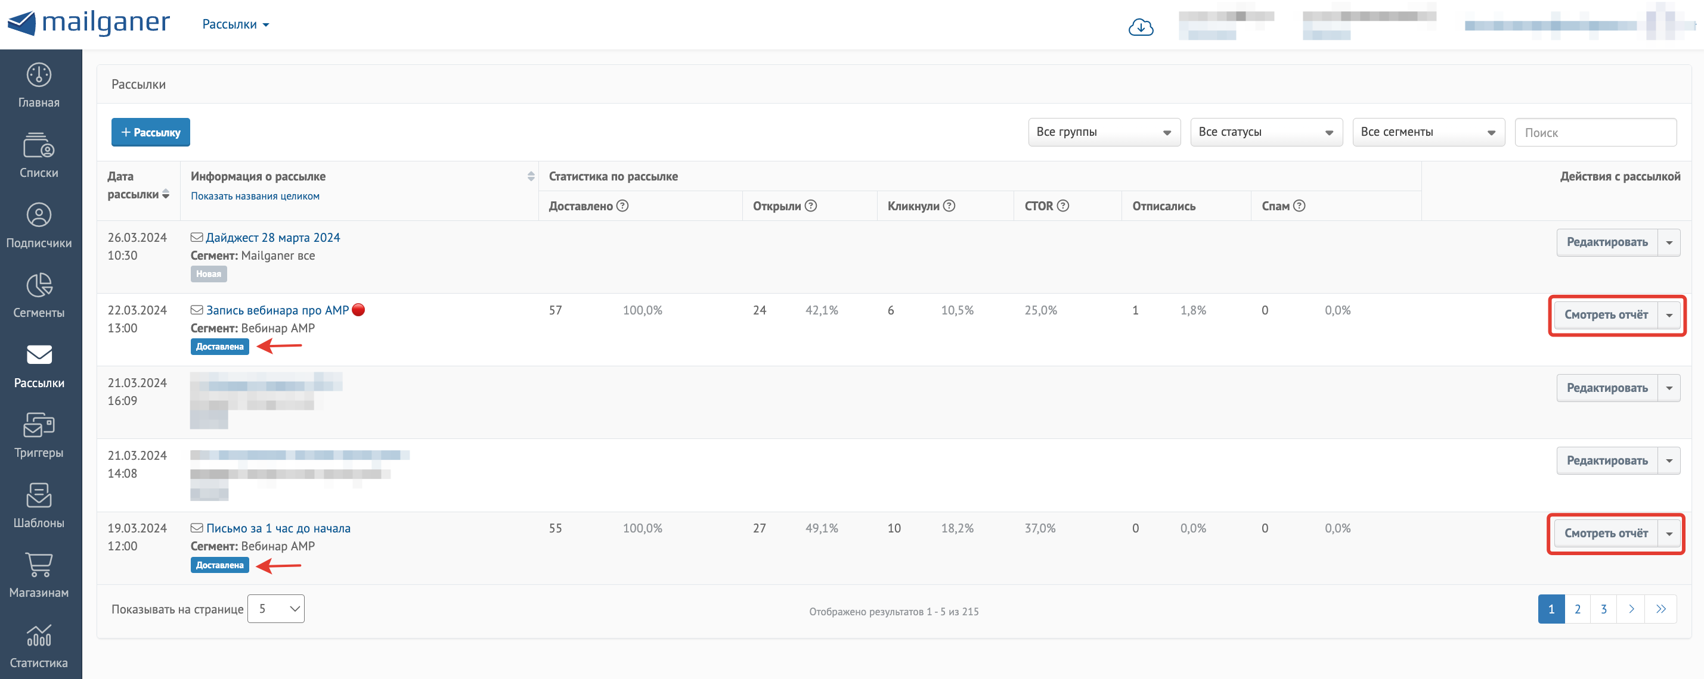
Task: Click help icon next to Открыли
Action: click(x=811, y=205)
